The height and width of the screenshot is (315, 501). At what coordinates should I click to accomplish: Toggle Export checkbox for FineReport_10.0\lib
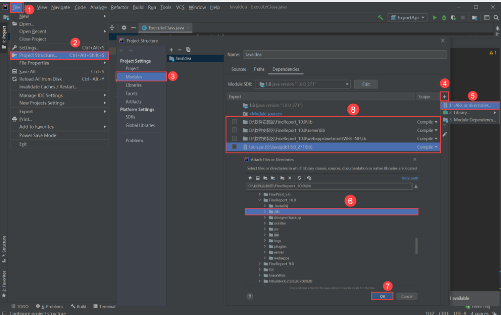pyautogui.click(x=234, y=122)
